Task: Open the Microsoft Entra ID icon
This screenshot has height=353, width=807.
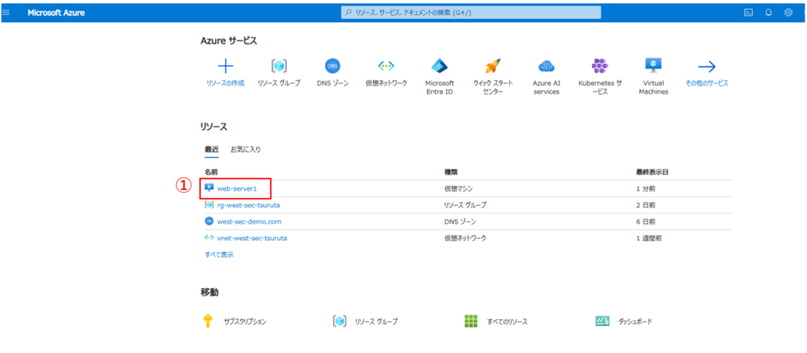Action: [440, 66]
